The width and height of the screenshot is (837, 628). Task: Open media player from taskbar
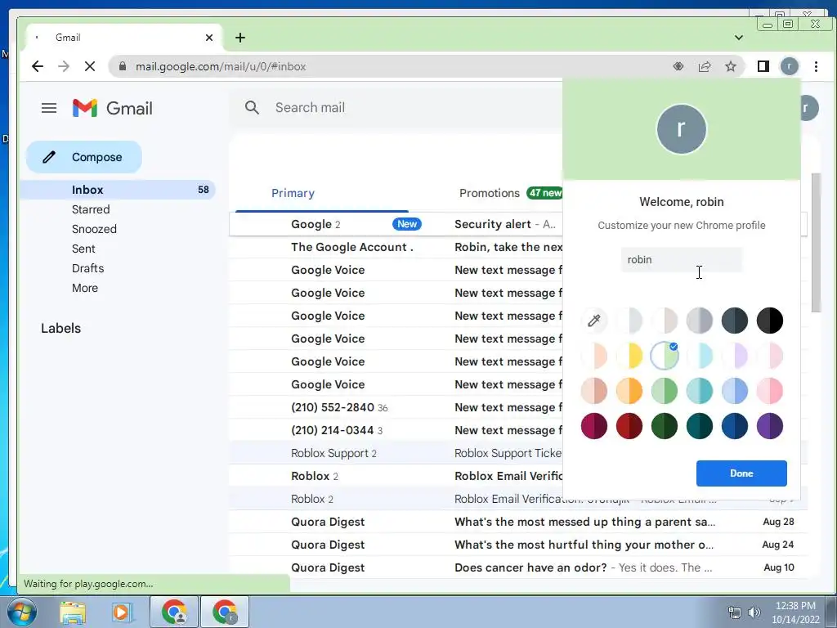pos(121,612)
